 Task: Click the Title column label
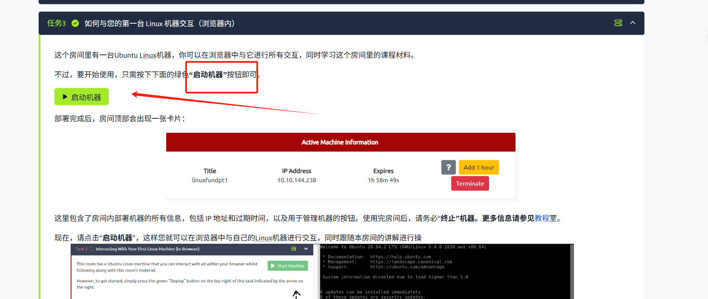coord(210,171)
